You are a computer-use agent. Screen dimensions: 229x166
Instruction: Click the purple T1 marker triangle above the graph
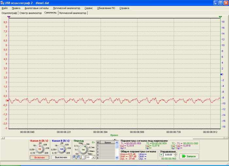click(x=9, y=17)
